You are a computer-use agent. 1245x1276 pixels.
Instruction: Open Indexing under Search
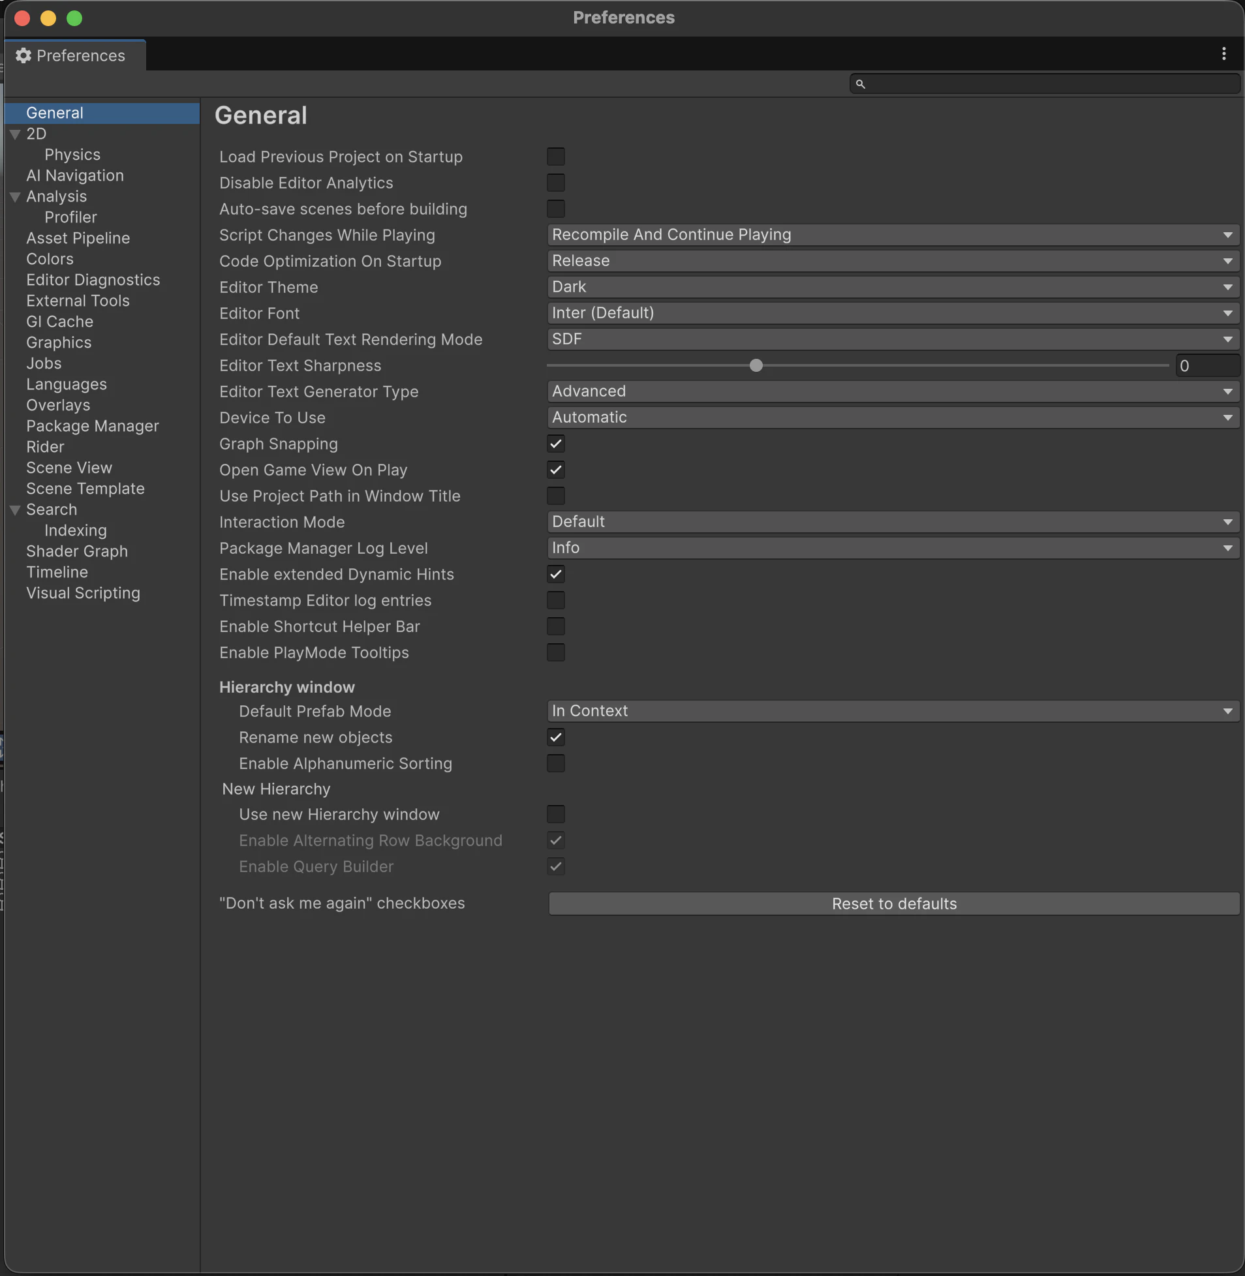(75, 532)
